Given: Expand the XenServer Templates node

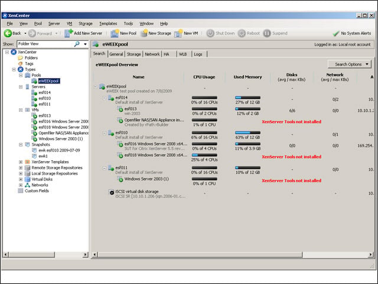Looking at the screenshot, I should click(21, 162).
